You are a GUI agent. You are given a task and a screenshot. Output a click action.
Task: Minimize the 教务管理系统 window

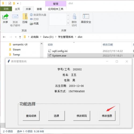[107, 61]
